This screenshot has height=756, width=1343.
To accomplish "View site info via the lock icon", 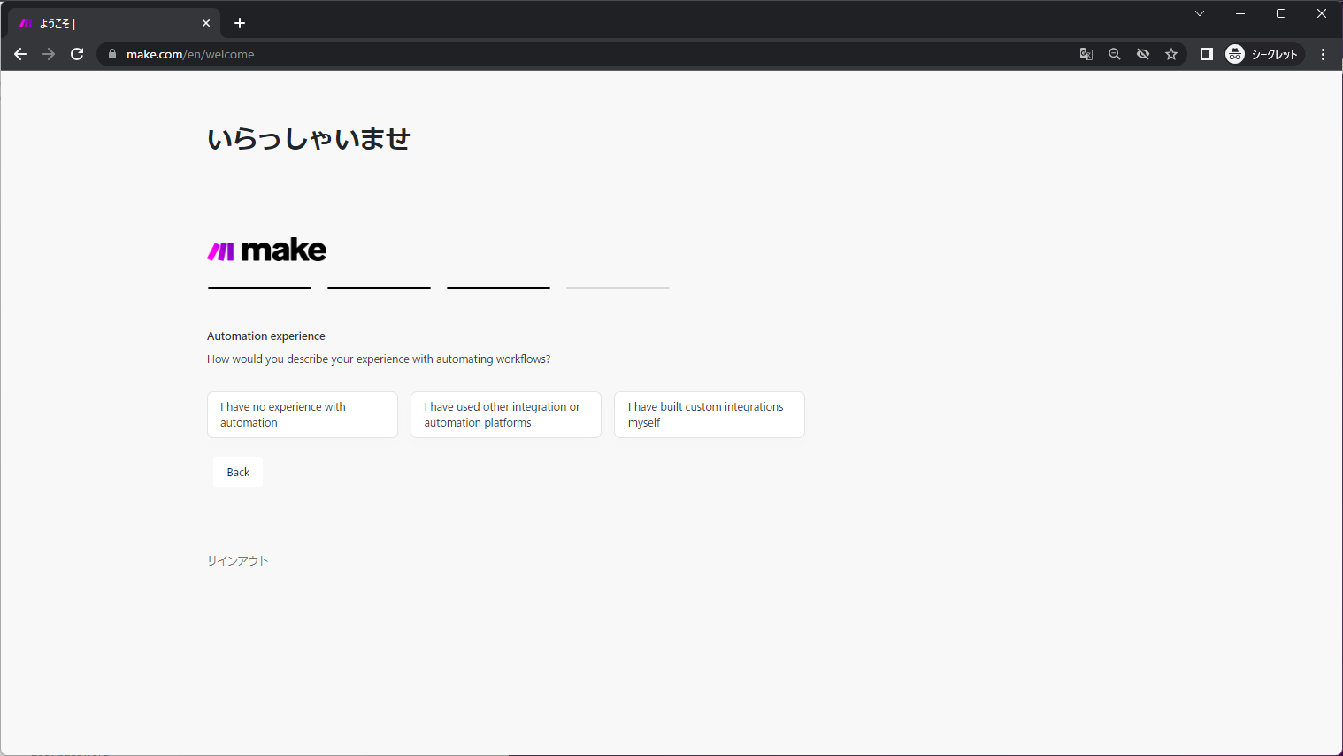I will tap(112, 54).
